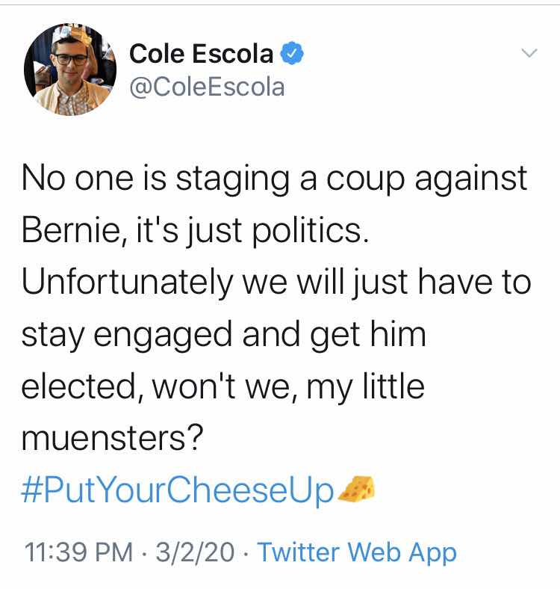
Task: Click the word "muensters?" in the tweet
Action: coord(112,438)
